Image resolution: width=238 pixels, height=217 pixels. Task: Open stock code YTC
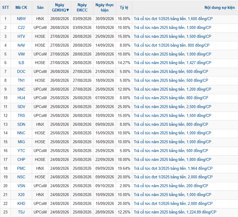21,151
